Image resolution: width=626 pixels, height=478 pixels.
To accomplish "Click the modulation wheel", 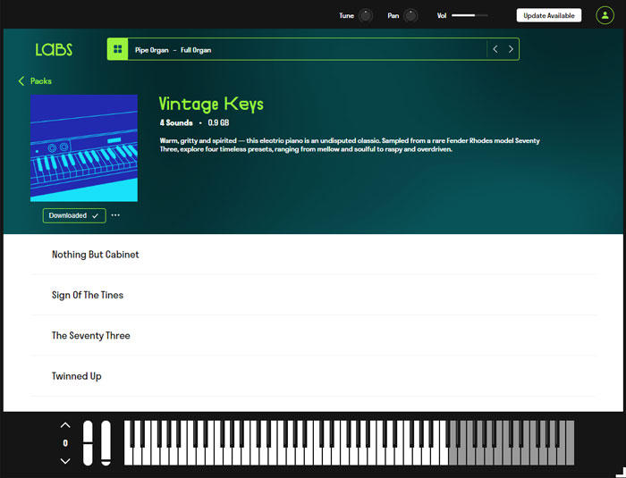I will [106, 443].
